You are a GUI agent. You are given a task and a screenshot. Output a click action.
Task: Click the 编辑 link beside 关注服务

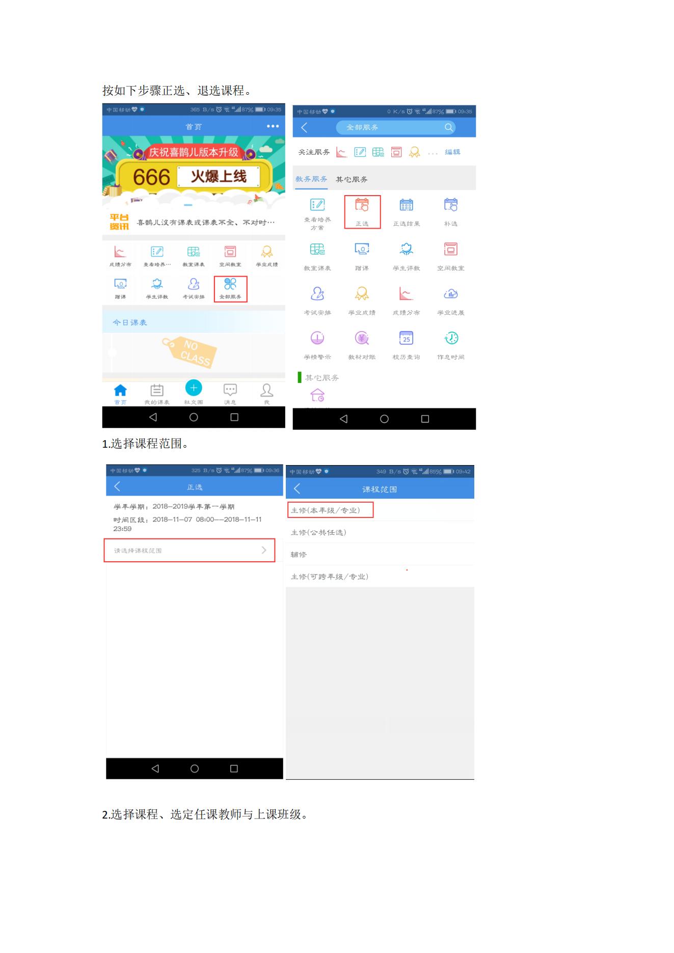452,152
